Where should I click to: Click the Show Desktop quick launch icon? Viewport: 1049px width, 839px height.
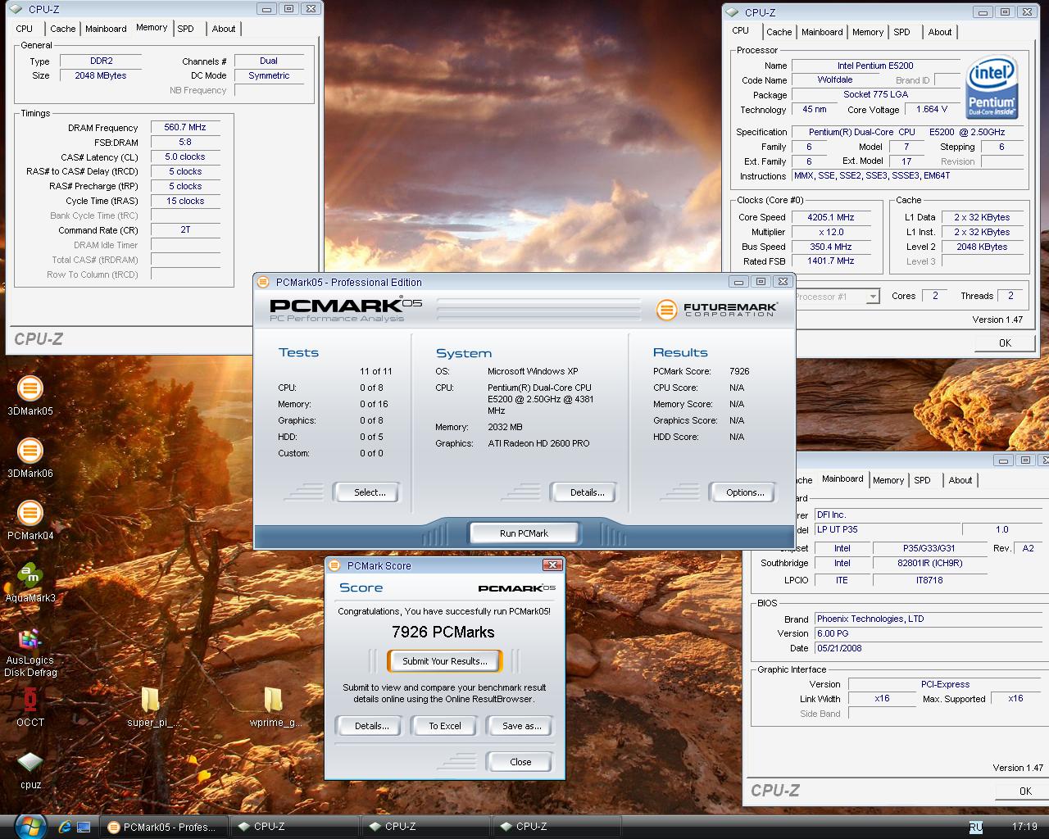[84, 827]
